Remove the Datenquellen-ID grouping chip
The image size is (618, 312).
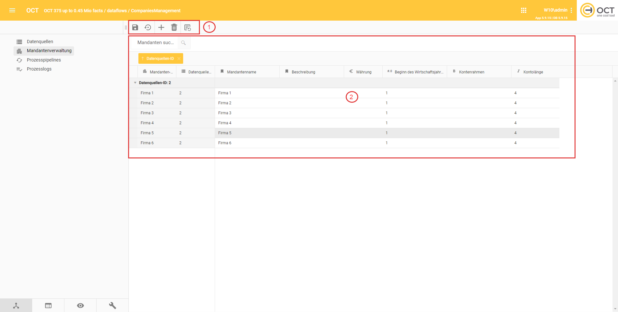click(x=179, y=59)
